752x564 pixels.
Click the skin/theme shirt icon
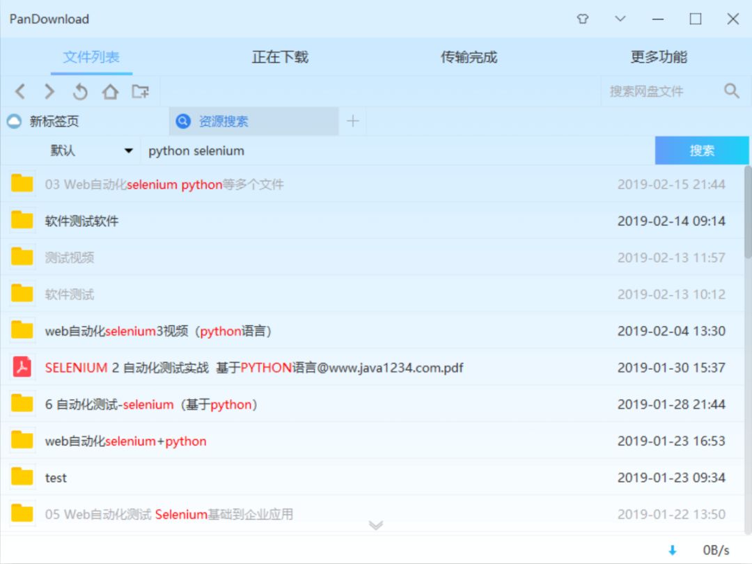(x=583, y=19)
